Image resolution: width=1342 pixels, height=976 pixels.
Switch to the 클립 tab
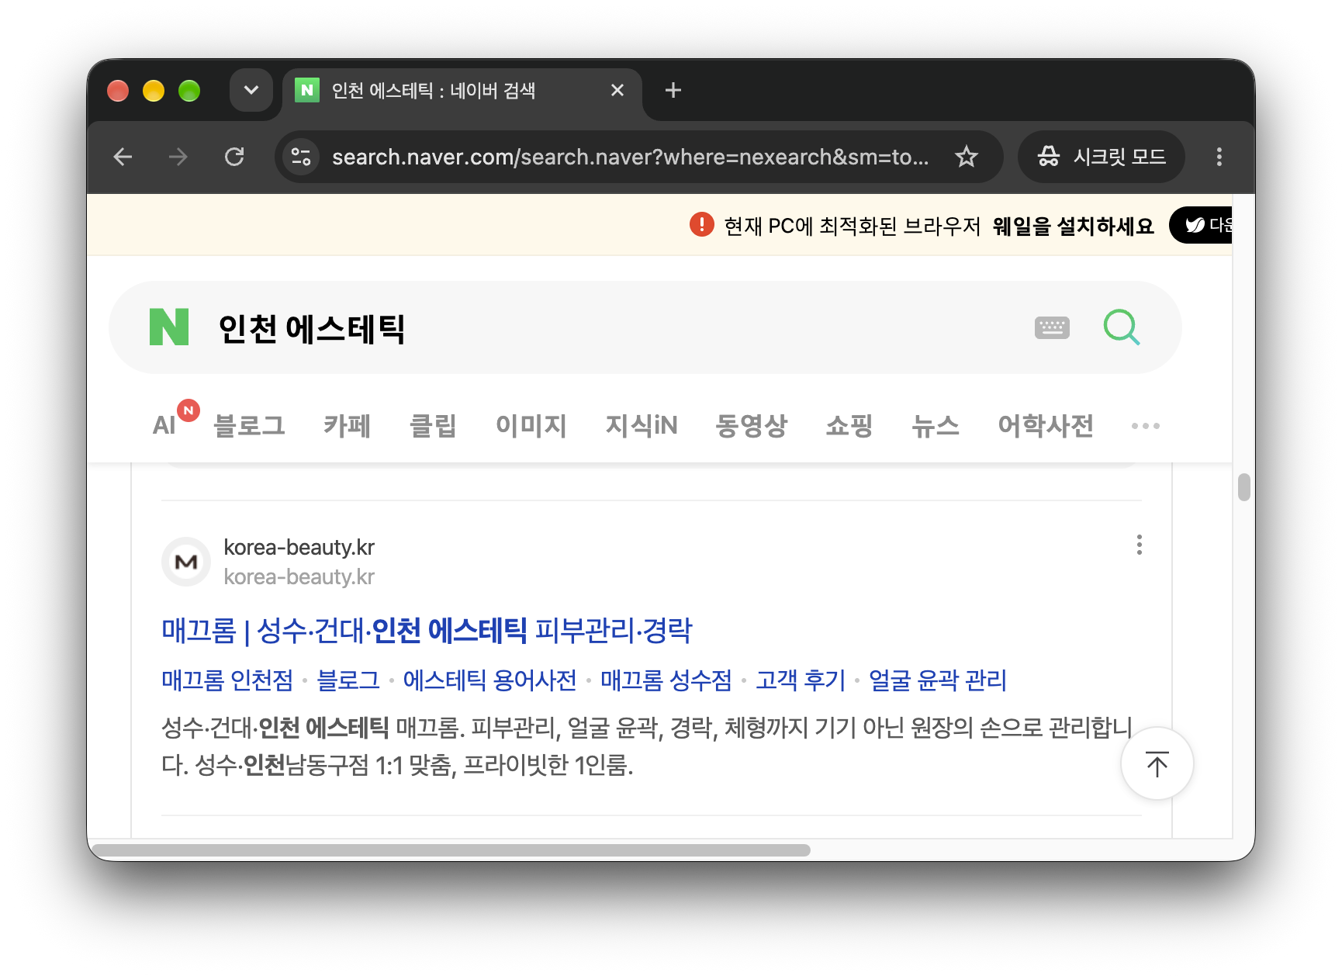pos(433,425)
